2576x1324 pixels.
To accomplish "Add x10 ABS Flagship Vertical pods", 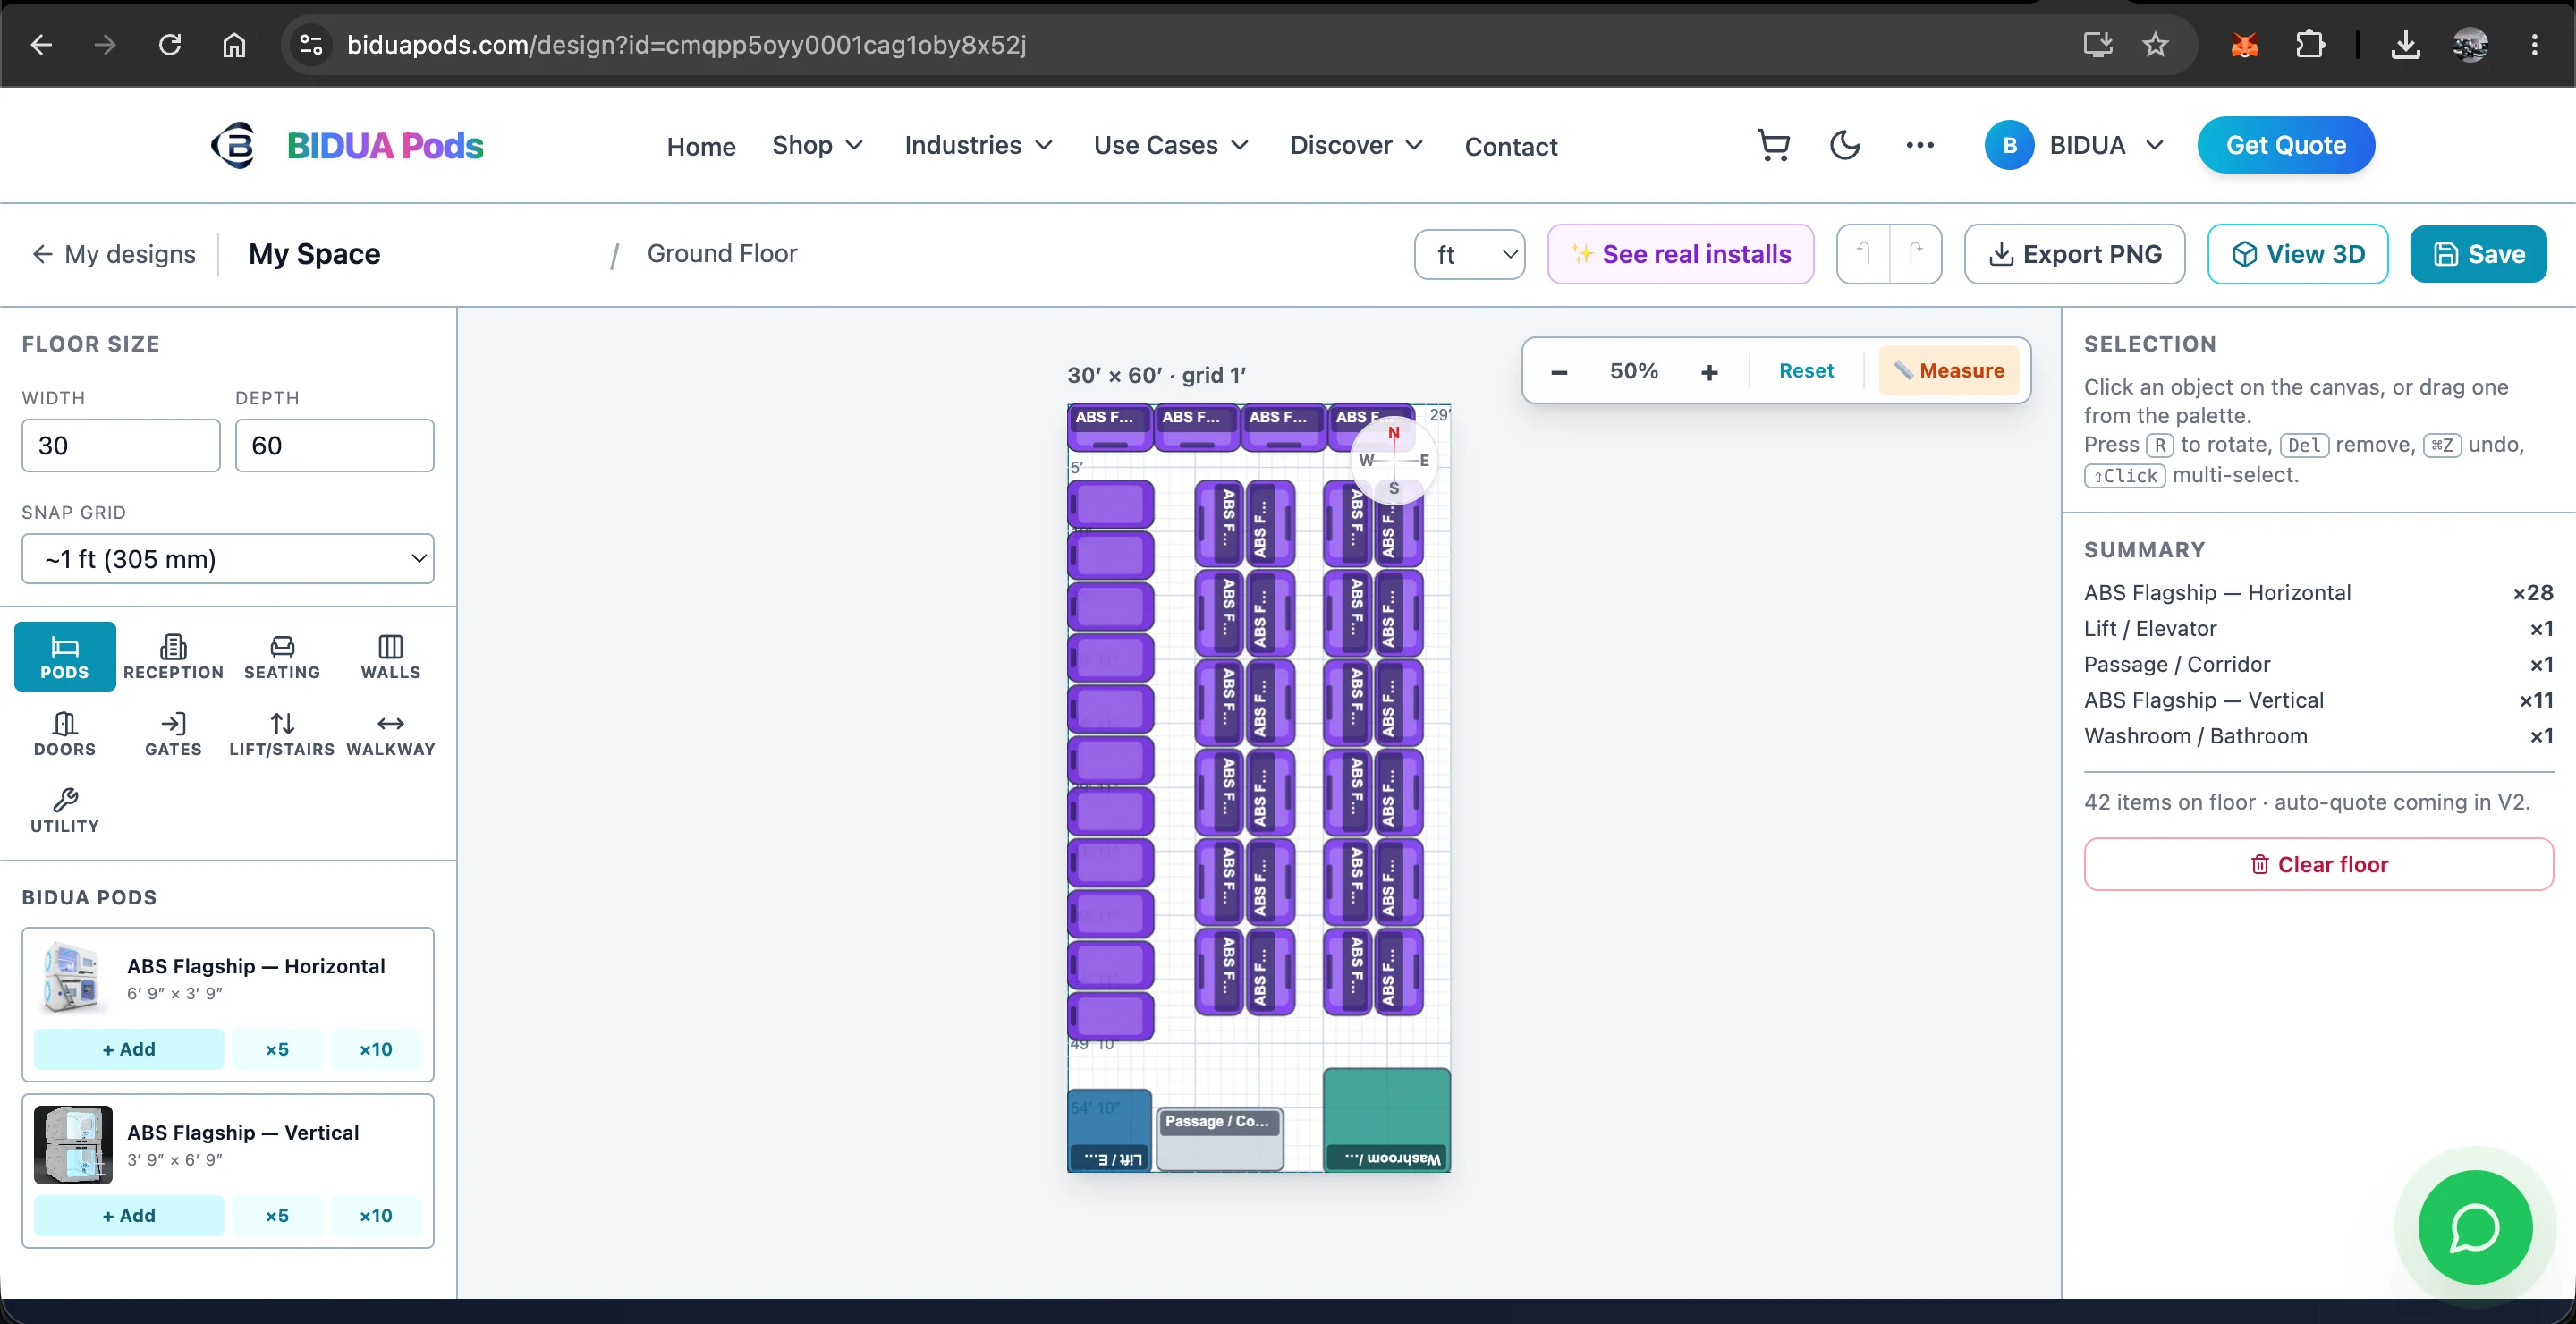I will coord(376,1216).
